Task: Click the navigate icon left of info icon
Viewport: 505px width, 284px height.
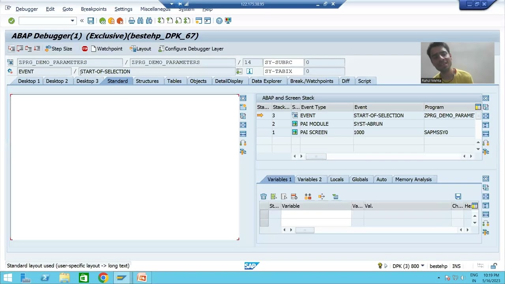Action: click(x=239, y=71)
